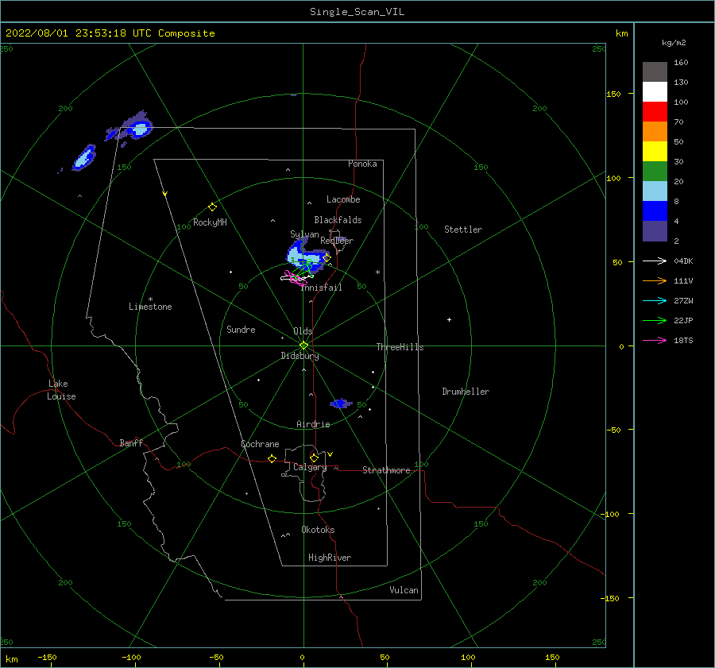This screenshot has width=715, height=668.
Task: Click the Lake Louise label
Action: pyautogui.click(x=61, y=390)
